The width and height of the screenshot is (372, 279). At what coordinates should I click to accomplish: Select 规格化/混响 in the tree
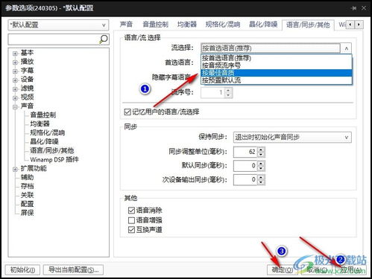48,132
